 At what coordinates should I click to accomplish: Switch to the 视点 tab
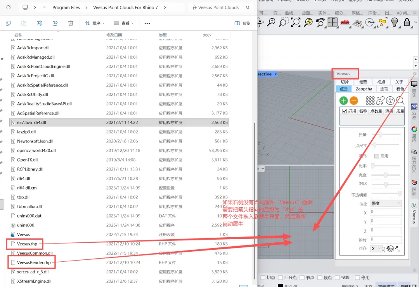click(x=381, y=82)
